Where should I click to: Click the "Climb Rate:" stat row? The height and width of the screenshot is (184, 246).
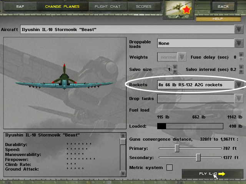point(41,164)
